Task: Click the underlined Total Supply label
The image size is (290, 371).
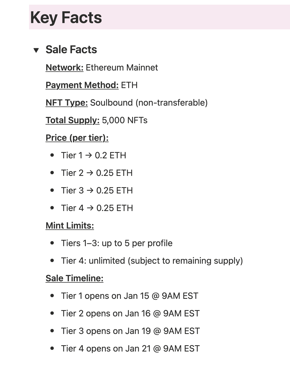Action: (x=72, y=120)
